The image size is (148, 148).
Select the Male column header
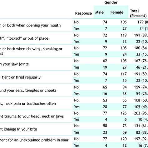pos(99,12)
